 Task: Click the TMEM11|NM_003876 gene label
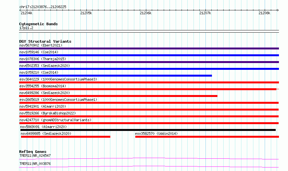[x=35, y=164]
